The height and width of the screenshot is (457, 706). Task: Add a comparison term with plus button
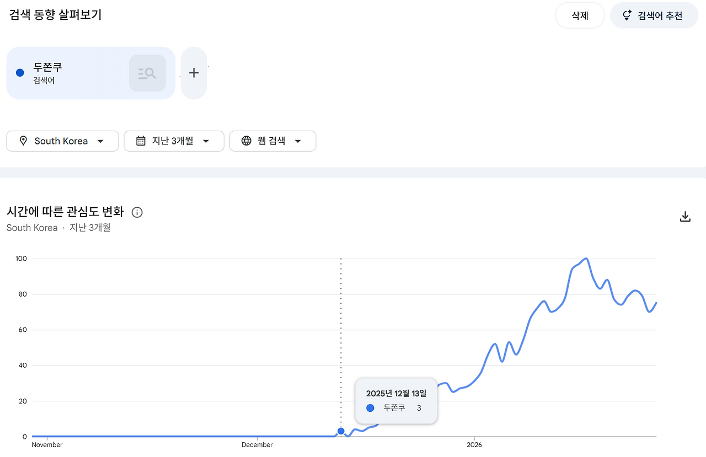pyautogui.click(x=194, y=73)
